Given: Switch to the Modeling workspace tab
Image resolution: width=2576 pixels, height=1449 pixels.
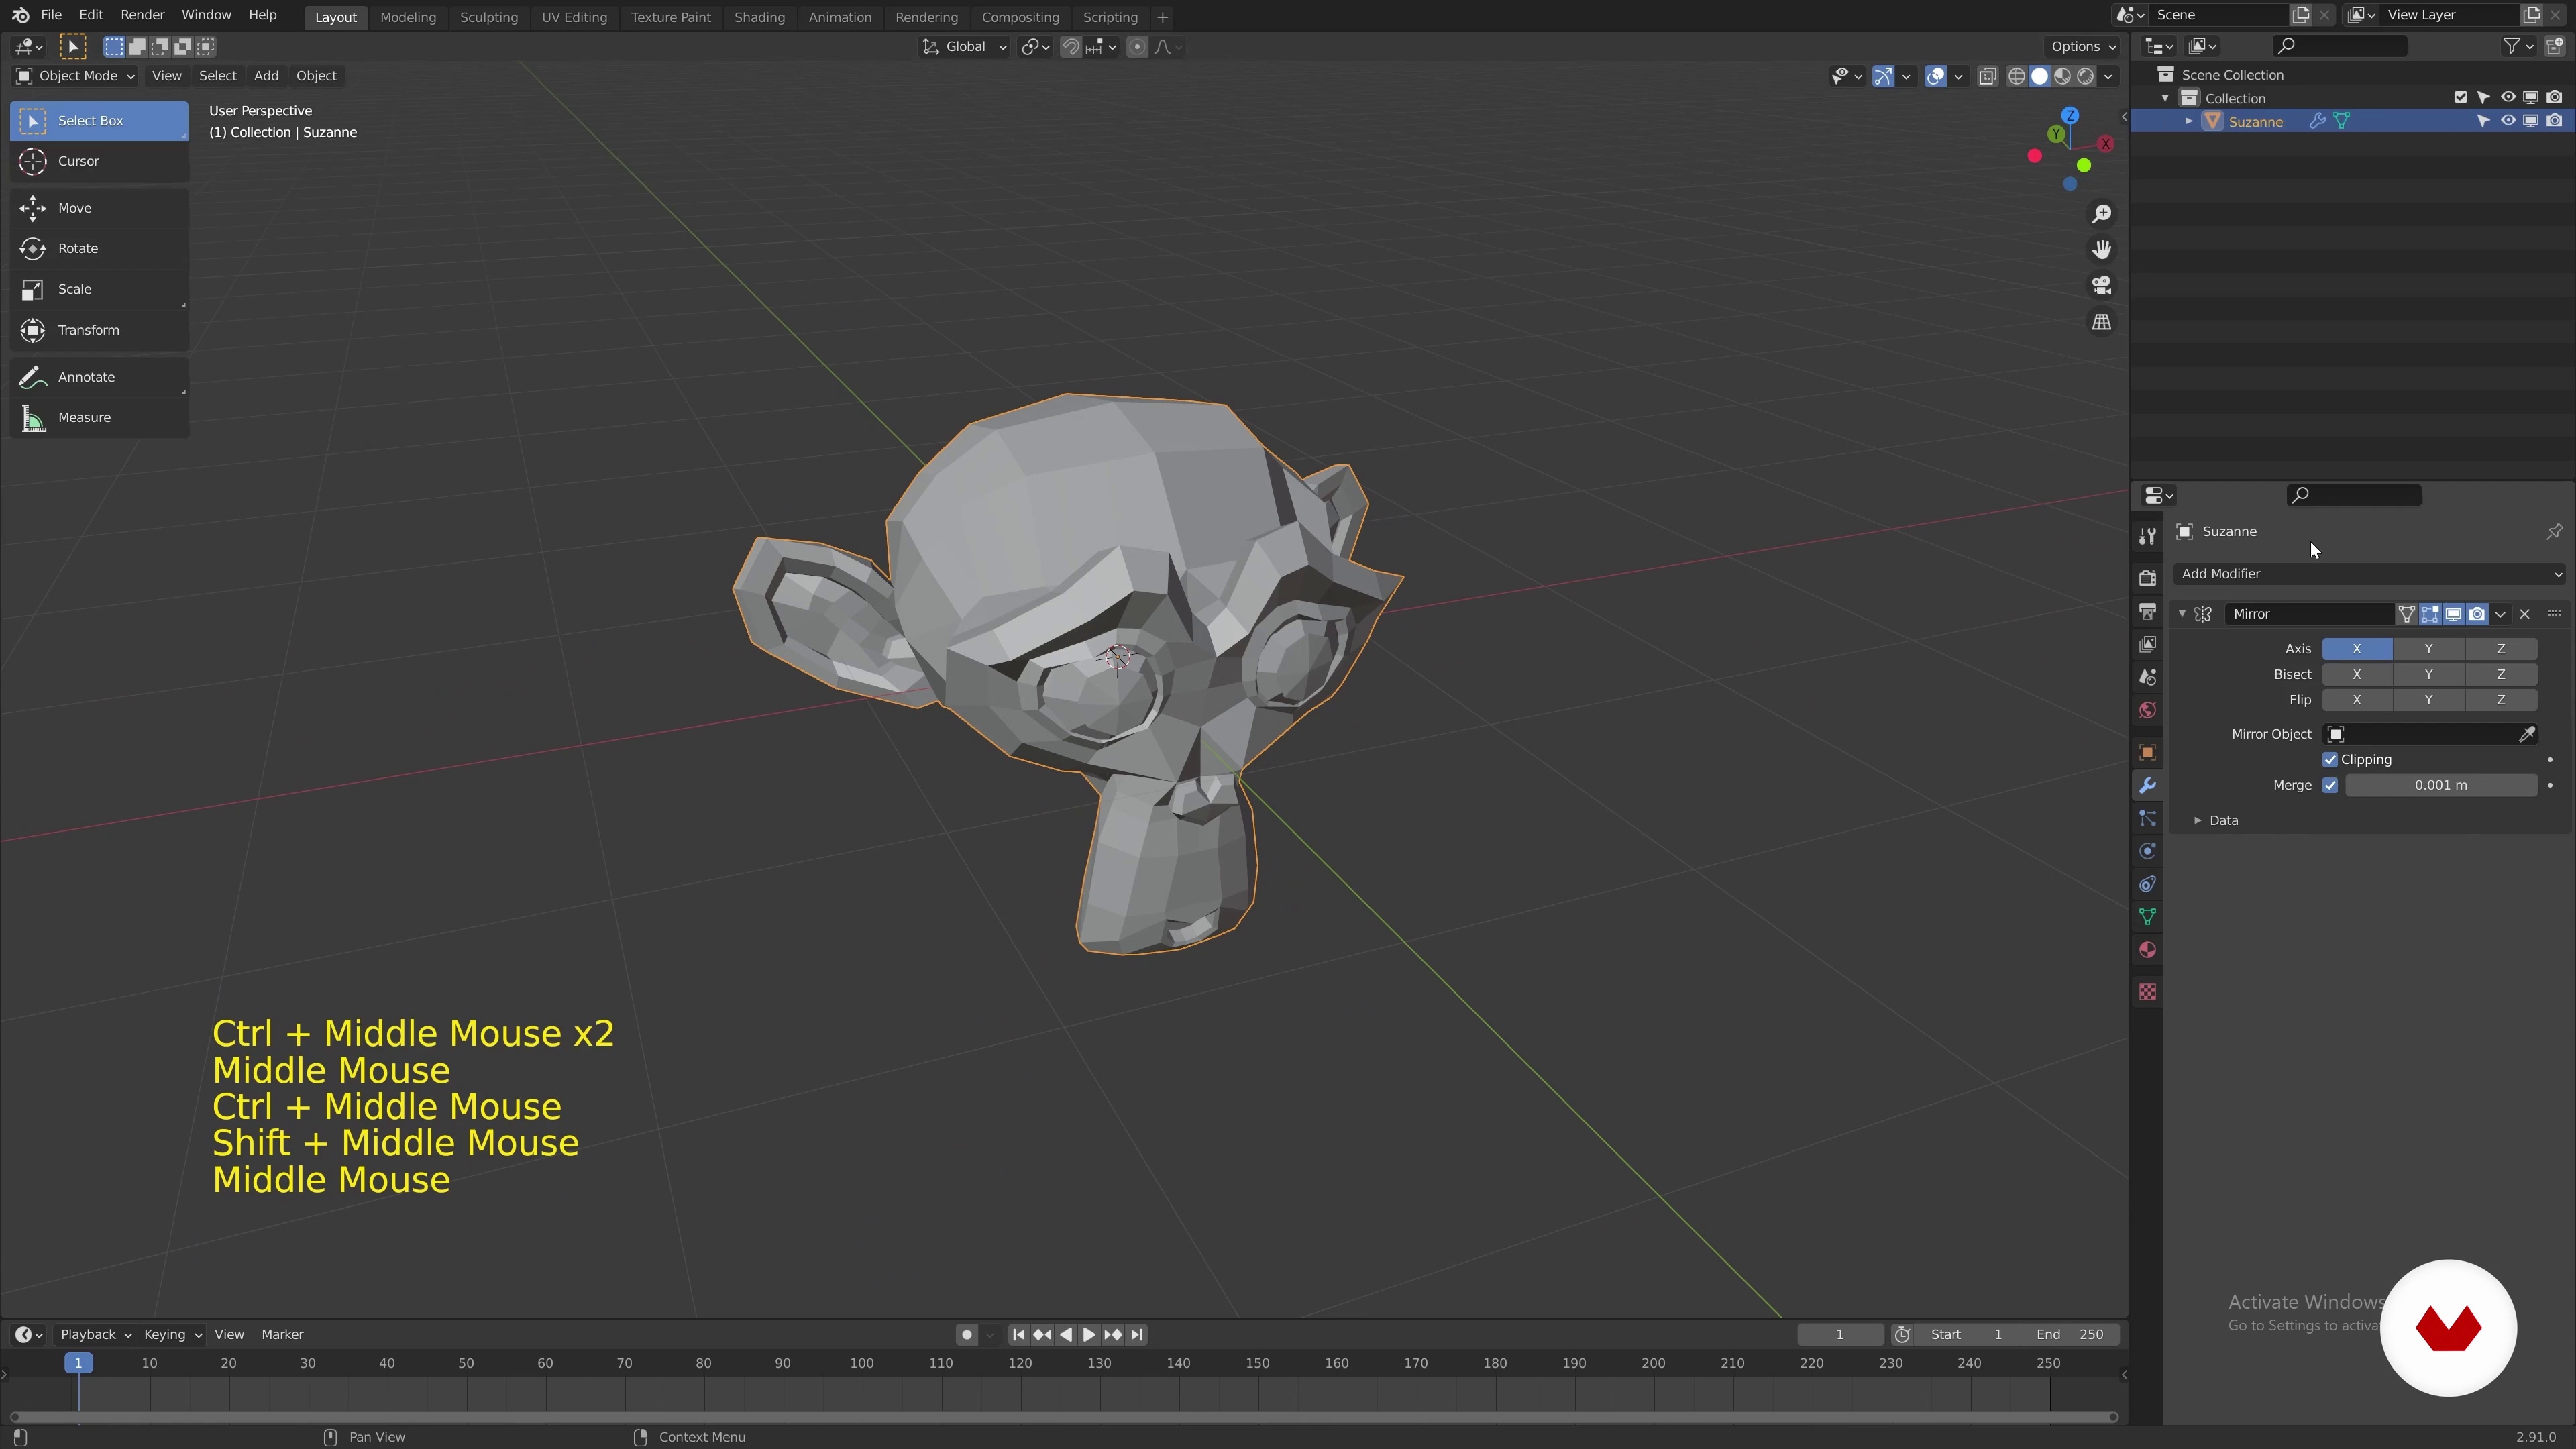Looking at the screenshot, I should 408,17.
